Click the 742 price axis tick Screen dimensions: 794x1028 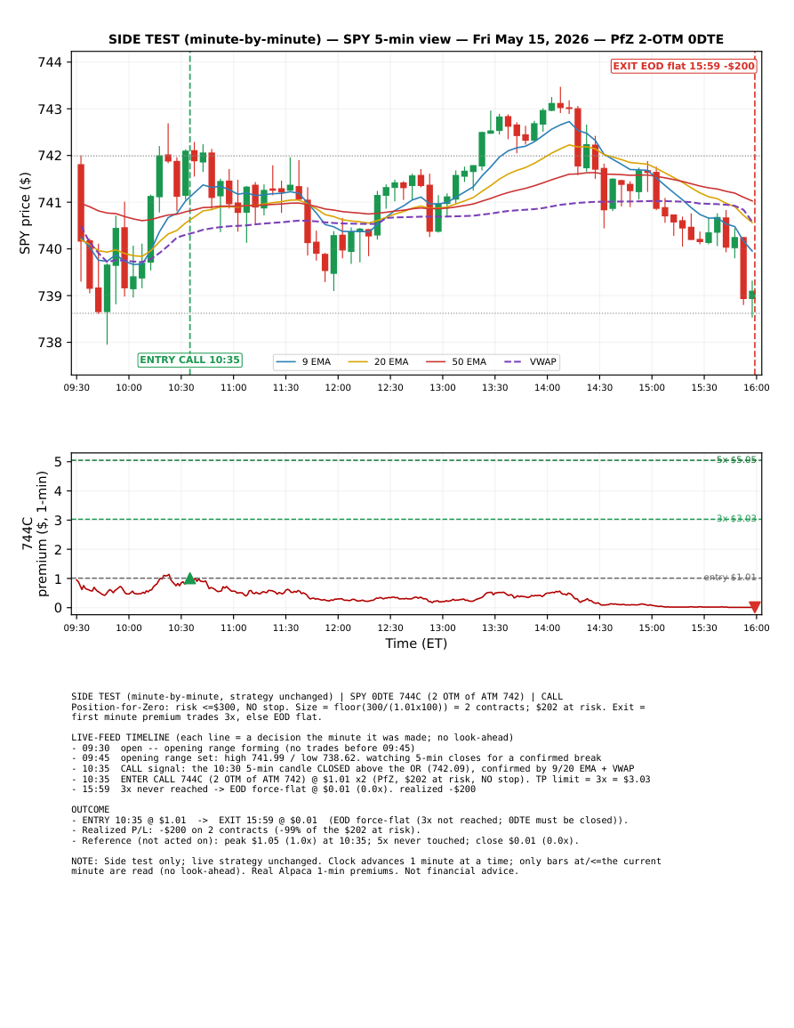pyautogui.click(x=51, y=156)
